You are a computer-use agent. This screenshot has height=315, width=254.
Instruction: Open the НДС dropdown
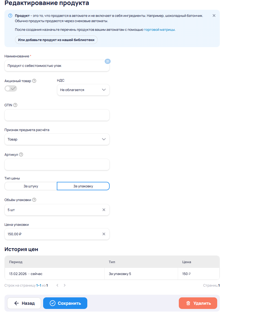[83, 90]
